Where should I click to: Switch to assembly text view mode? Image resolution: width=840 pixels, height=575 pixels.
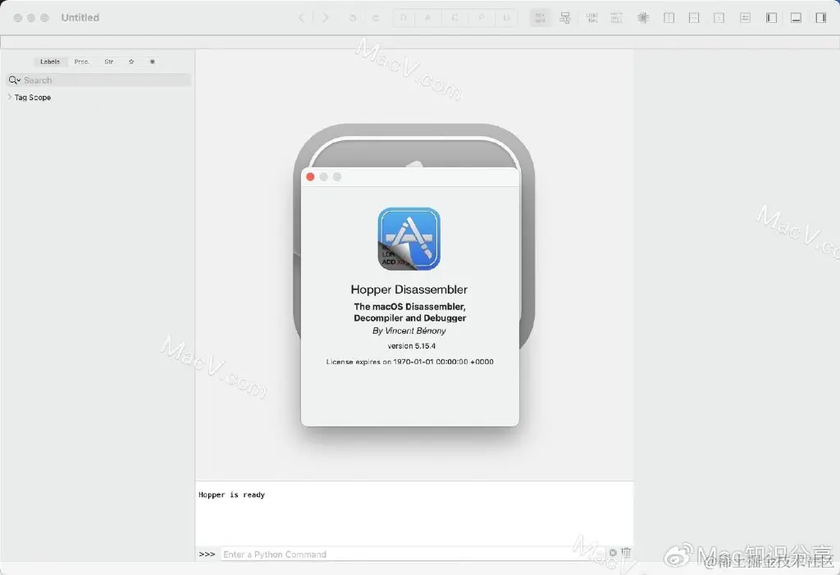[540, 18]
